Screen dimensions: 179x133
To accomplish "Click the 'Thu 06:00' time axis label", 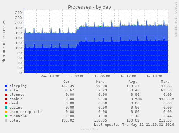I will click(x=102, y=76).
